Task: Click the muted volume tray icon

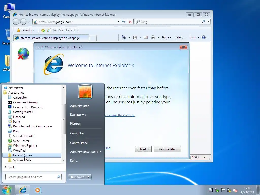Action: pyautogui.click(x=235, y=190)
